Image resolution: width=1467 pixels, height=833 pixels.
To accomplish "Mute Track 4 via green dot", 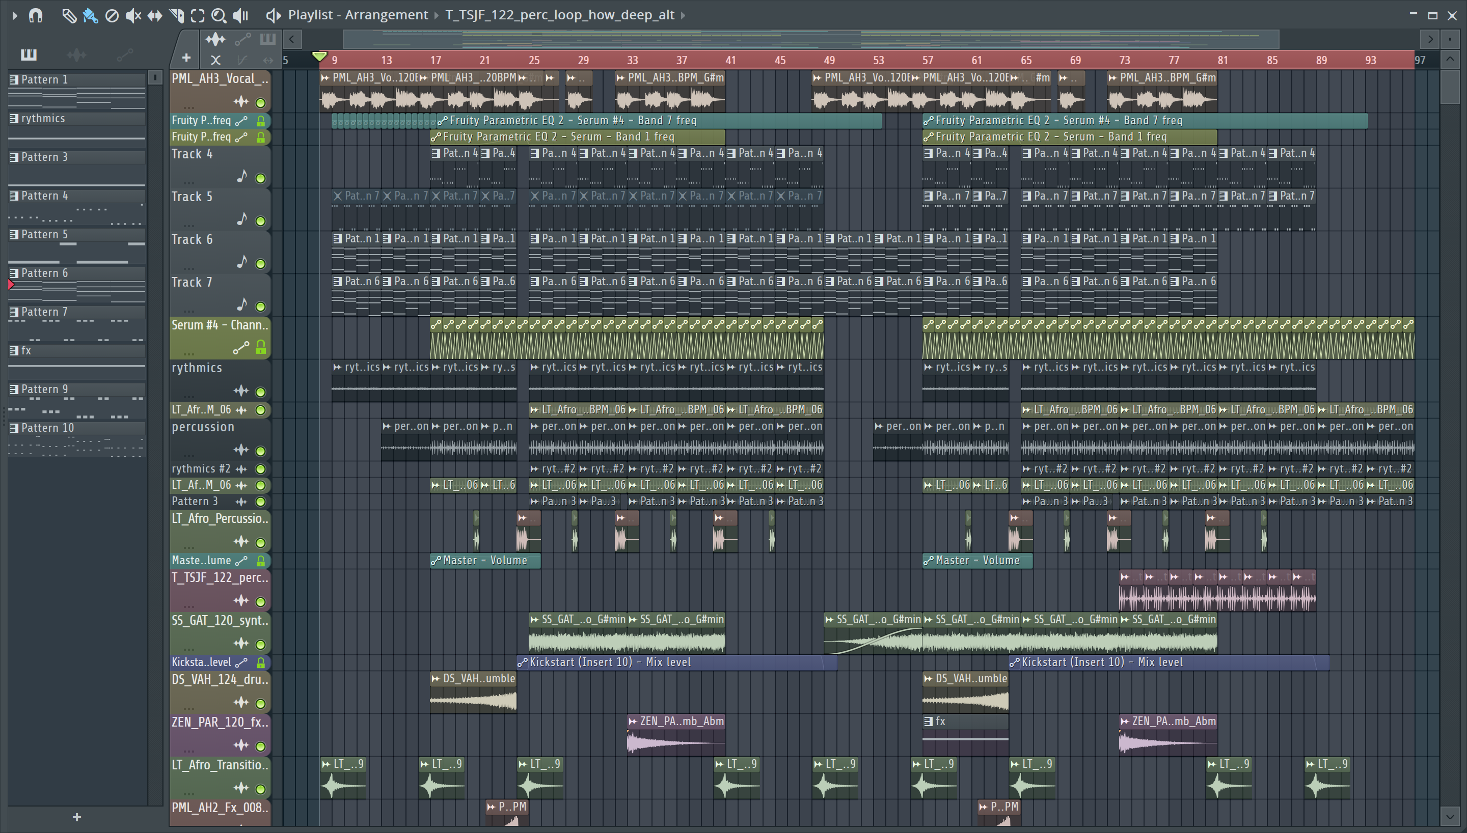I will pyautogui.click(x=260, y=179).
